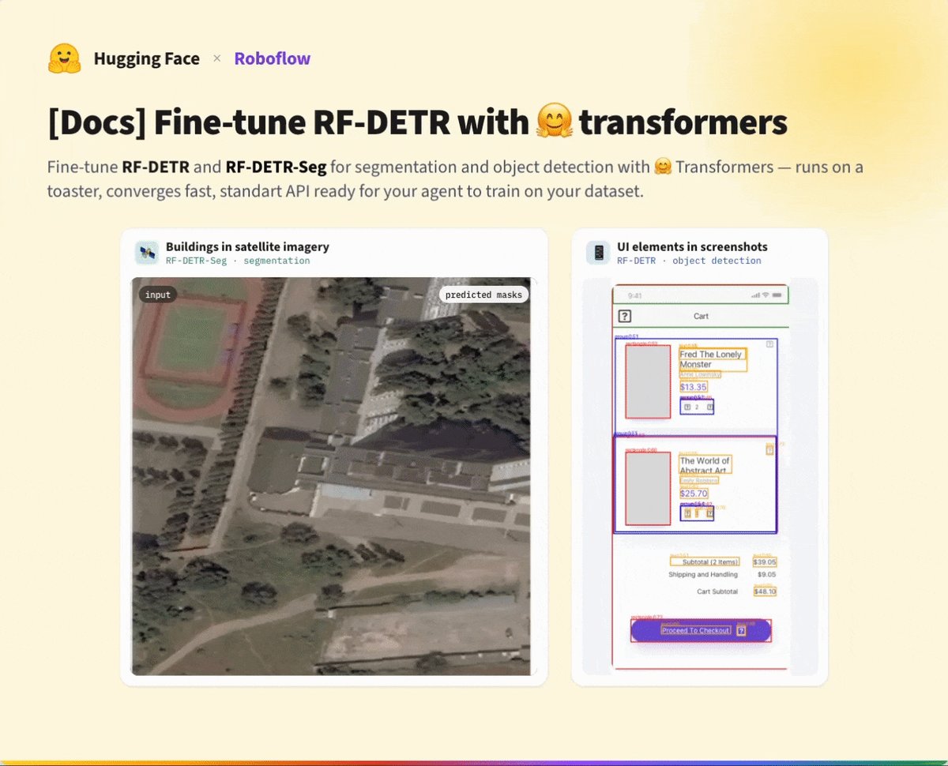Click top-right icon on World of Abstract Art item
Viewport: 948px width, 766px height.
point(769,449)
